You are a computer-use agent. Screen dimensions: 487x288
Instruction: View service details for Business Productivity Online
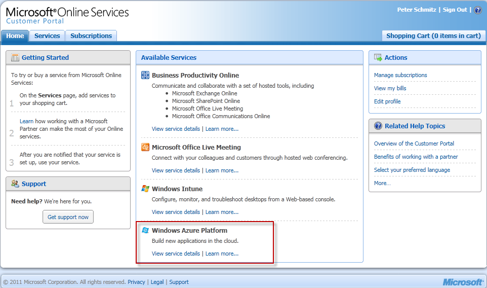pos(176,129)
